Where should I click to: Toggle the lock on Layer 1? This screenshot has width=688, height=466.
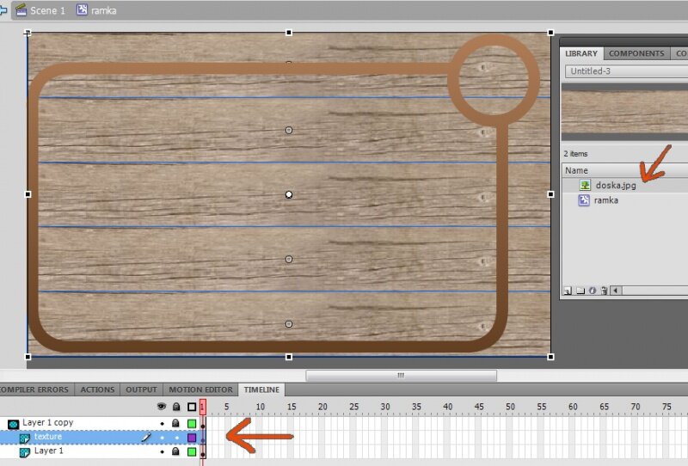(175, 451)
